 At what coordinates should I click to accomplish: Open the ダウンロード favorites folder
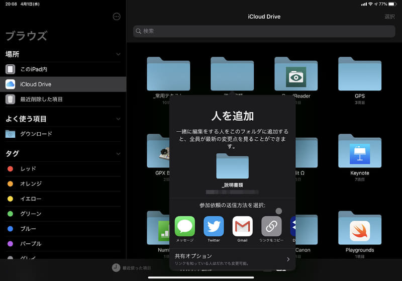tap(63, 134)
